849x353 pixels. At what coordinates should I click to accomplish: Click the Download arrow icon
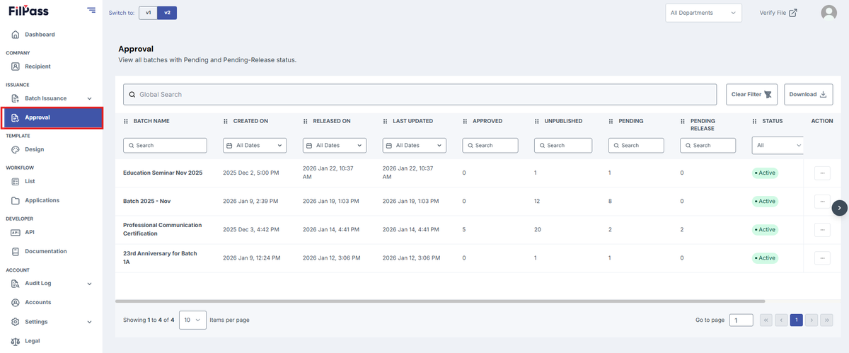pos(824,94)
